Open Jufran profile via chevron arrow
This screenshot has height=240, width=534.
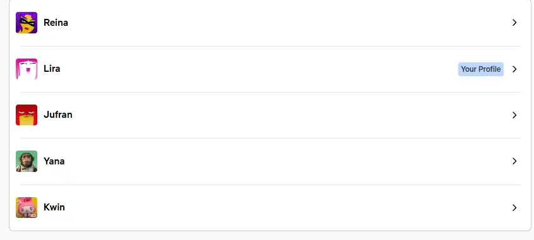click(514, 115)
